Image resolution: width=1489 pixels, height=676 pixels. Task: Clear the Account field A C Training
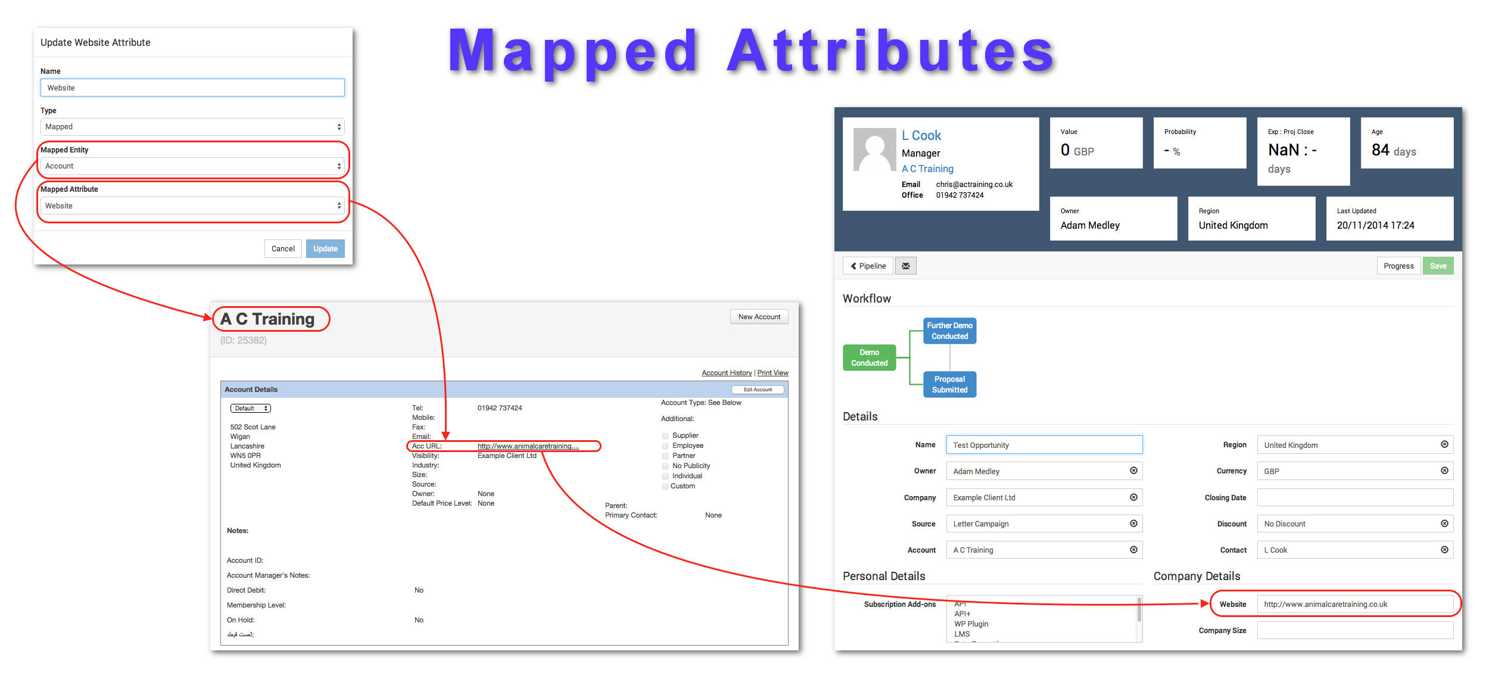1133,549
